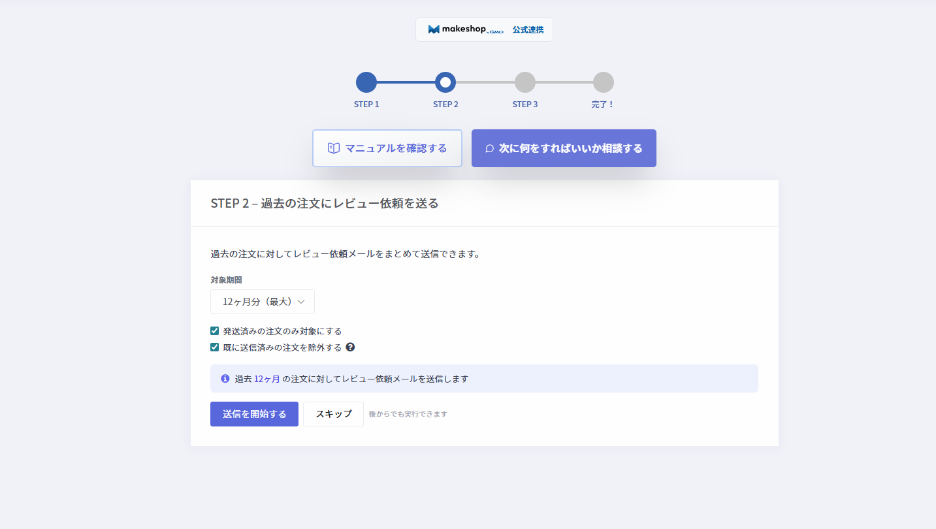Click the info icon in blue notice
Image resolution: width=936 pixels, height=529 pixels.
pos(225,378)
